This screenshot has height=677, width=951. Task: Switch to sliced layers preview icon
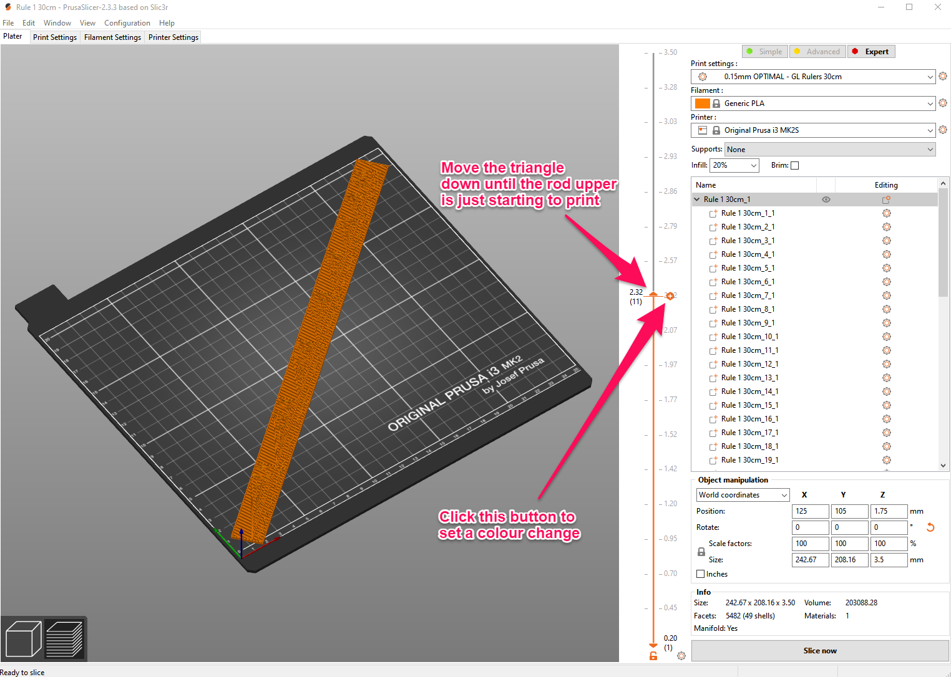(x=64, y=639)
